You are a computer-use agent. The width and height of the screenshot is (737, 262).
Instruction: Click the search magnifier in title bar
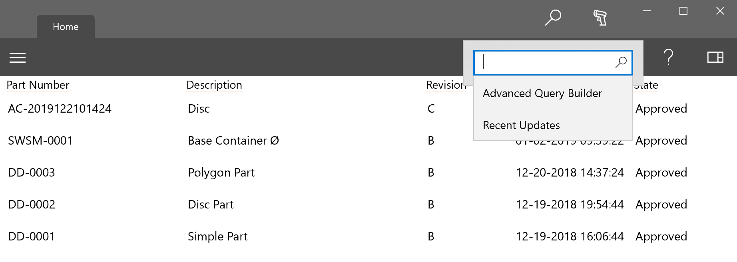coord(553,18)
